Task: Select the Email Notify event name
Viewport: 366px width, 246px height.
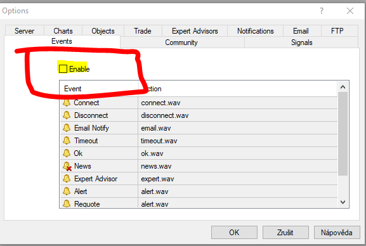Action: (x=91, y=128)
